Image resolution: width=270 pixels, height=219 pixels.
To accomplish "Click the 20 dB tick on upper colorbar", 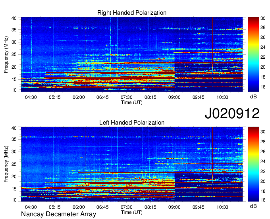I will [x=263, y=67].
